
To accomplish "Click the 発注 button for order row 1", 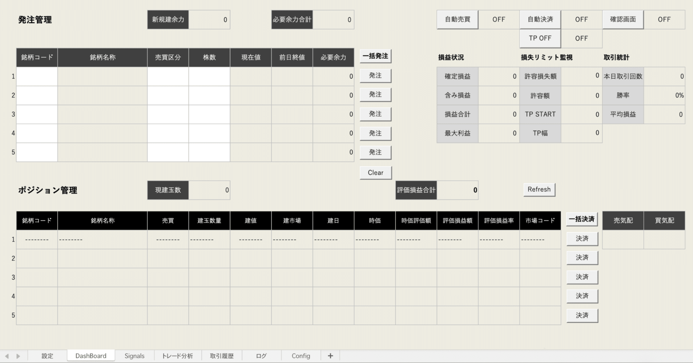I will click(375, 75).
